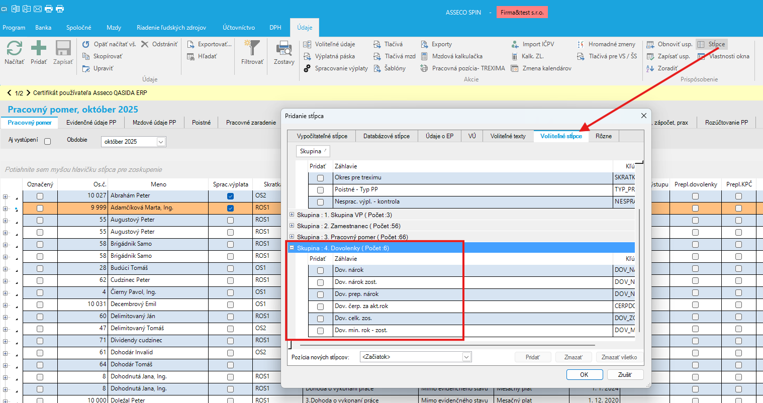Click the Mzdová kalkulačka icon
The width and height of the screenshot is (763, 403).
tap(424, 56)
